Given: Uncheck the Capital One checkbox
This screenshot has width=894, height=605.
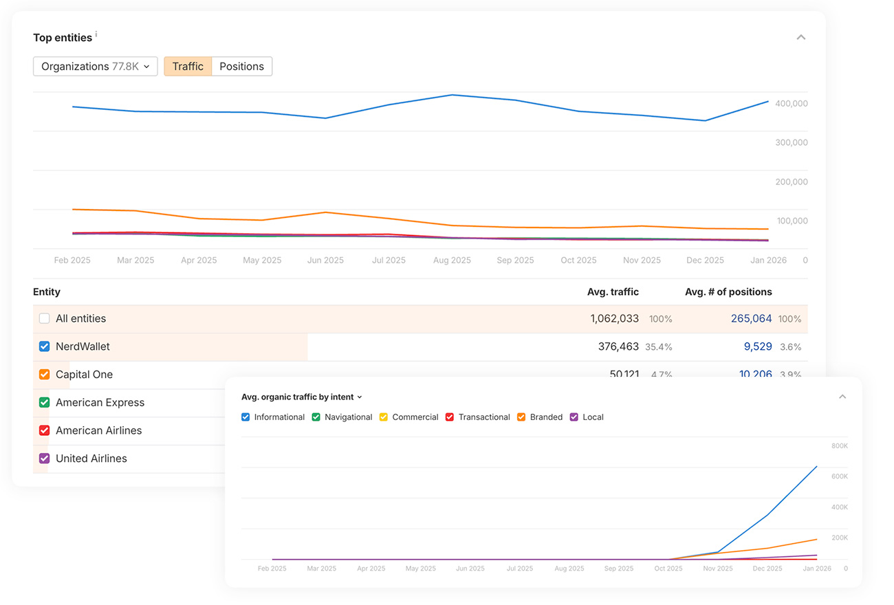Looking at the screenshot, I should [45, 375].
